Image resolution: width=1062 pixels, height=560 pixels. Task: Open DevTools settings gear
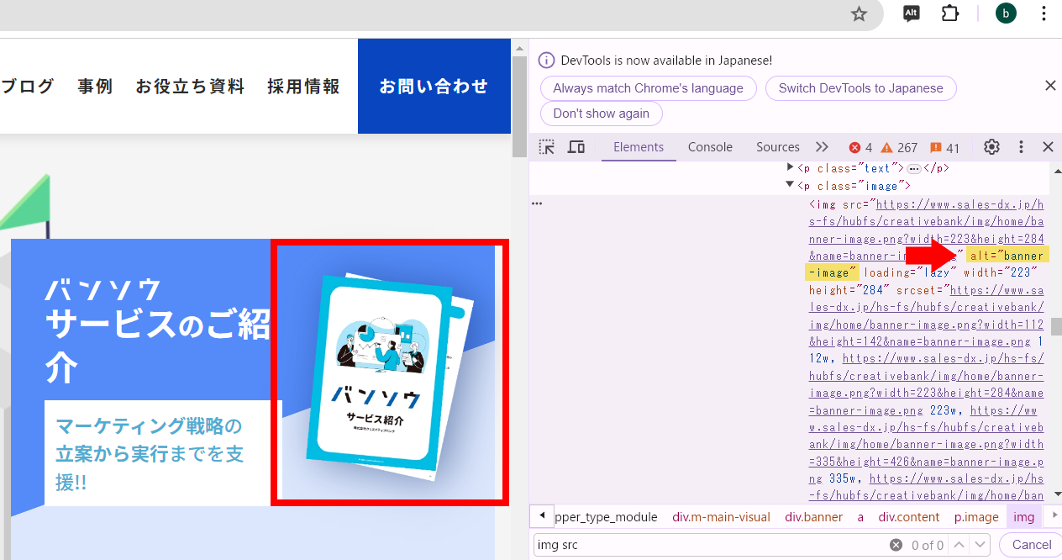(991, 147)
